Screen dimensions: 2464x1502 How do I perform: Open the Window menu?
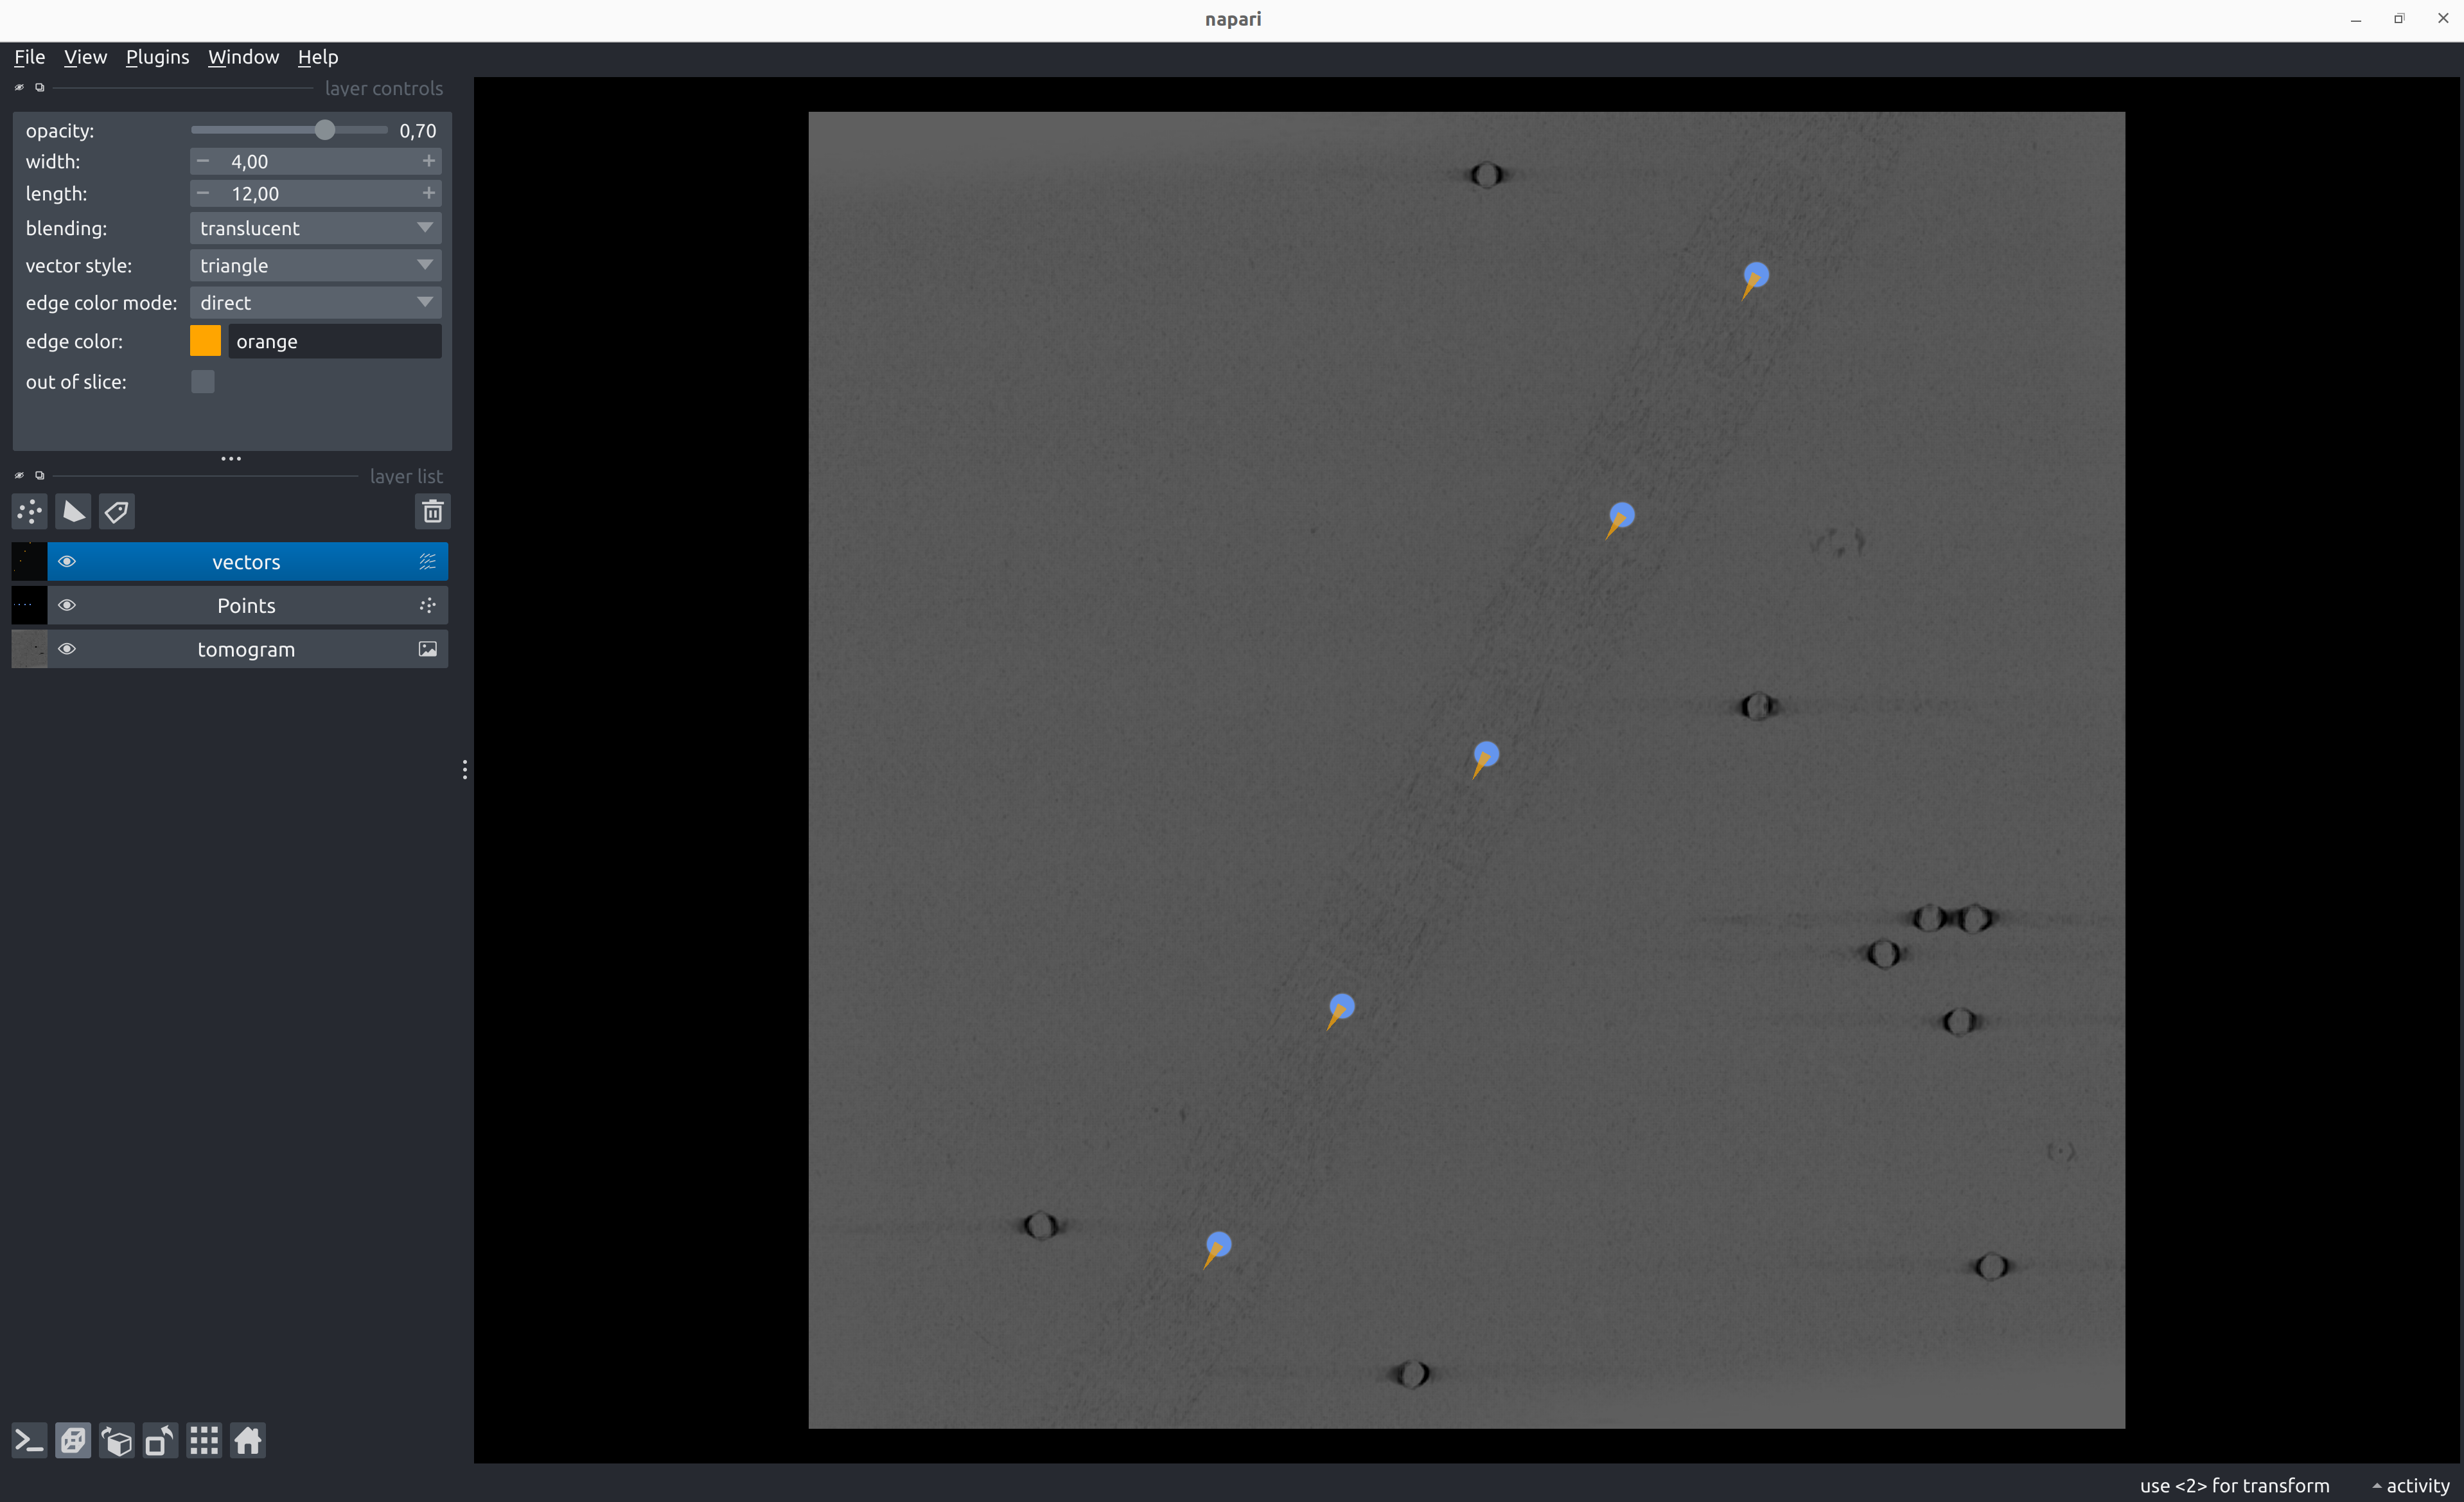coord(243,57)
